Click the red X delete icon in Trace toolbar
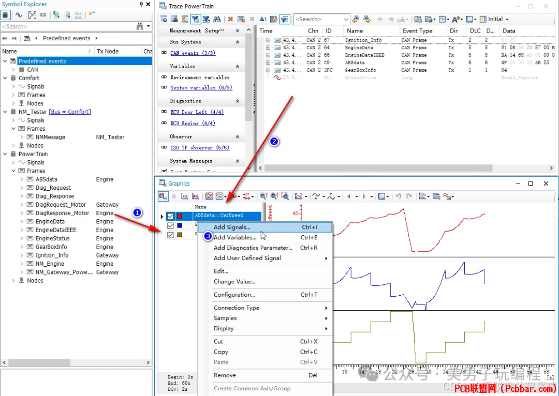 pos(230,19)
